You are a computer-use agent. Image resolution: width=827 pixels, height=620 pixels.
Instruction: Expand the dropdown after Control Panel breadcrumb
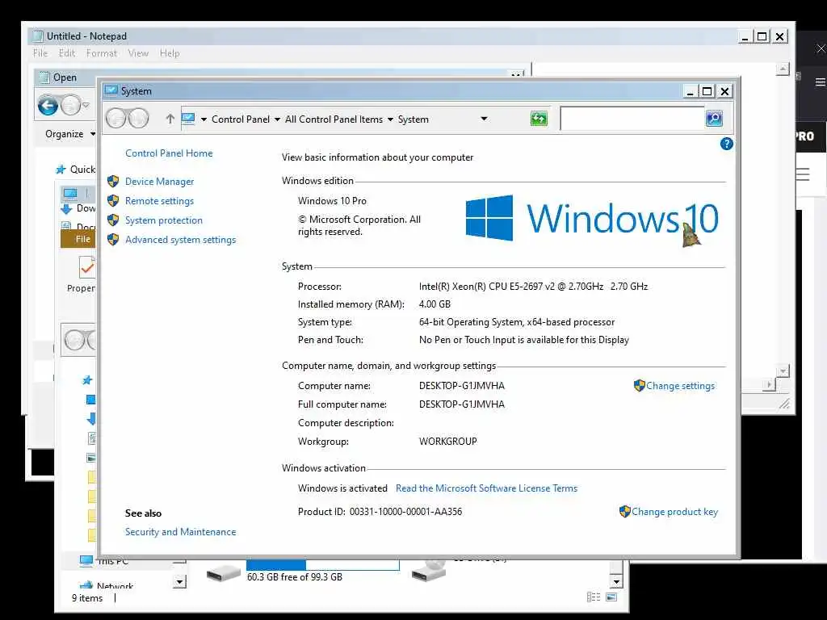(x=277, y=119)
